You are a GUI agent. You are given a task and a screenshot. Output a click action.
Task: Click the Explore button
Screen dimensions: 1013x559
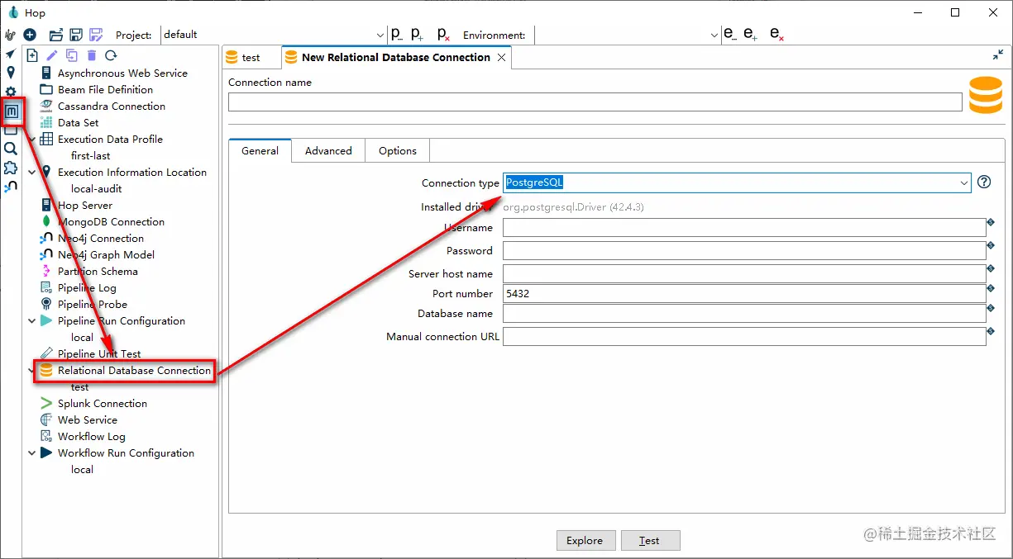(x=585, y=540)
